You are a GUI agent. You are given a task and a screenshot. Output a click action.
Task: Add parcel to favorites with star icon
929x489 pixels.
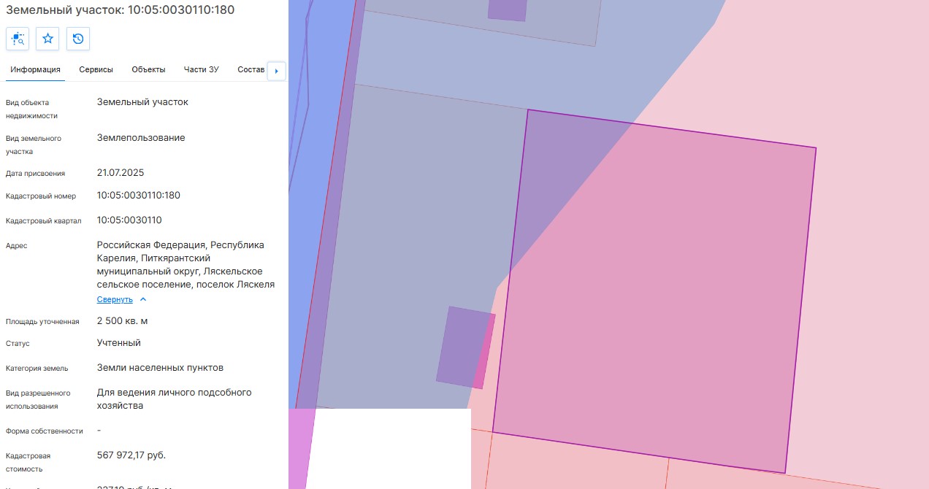point(47,39)
